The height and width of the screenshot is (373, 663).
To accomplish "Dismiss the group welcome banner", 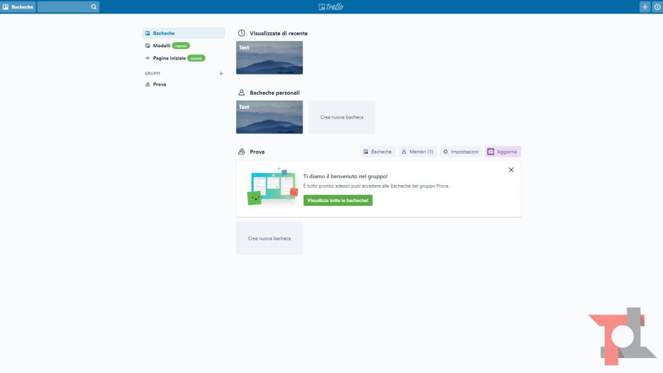I will click(x=511, y=170).
